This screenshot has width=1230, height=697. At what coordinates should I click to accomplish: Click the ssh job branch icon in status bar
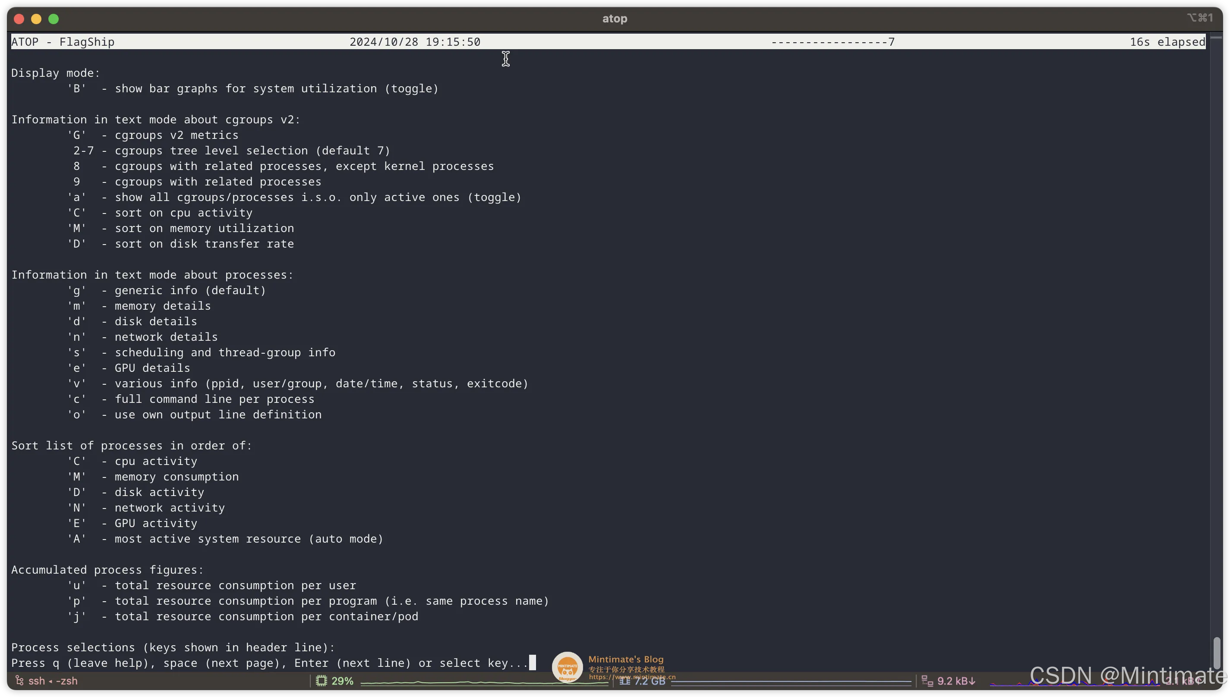tap(19, 680)
